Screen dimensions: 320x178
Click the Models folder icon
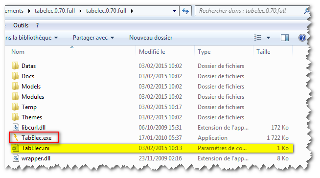pyautogui.click(x=15, y=87)
